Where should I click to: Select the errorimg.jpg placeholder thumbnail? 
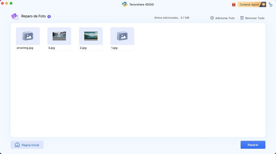click(28, 36)
